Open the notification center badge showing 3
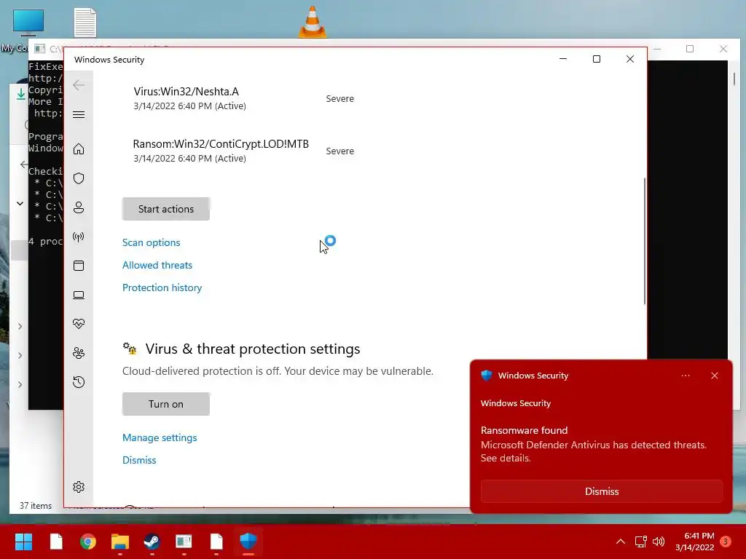The height and width of the screenshot is (559, 746). click(x=726, y=542)
